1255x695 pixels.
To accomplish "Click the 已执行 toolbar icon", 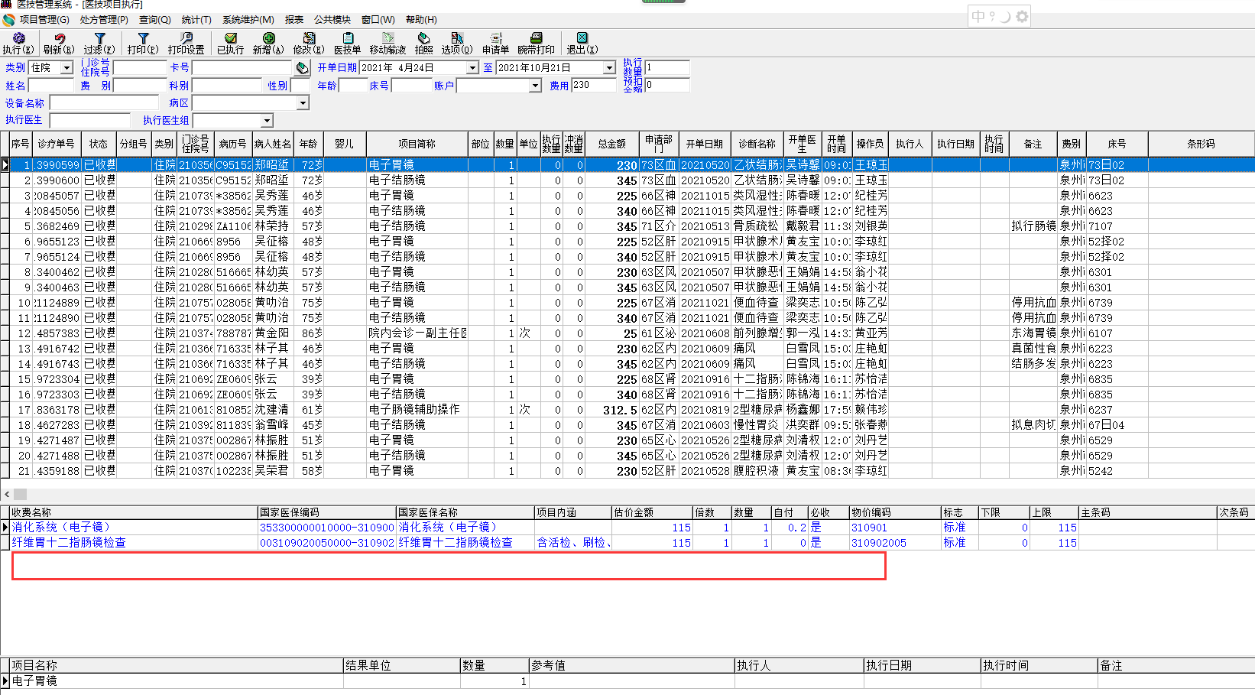I will 230,43.
